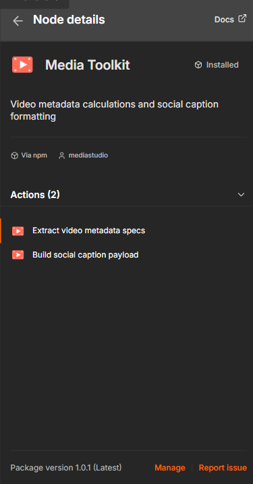Click the video metadata description text
253x484 pixels.
(x=114, y=110)
